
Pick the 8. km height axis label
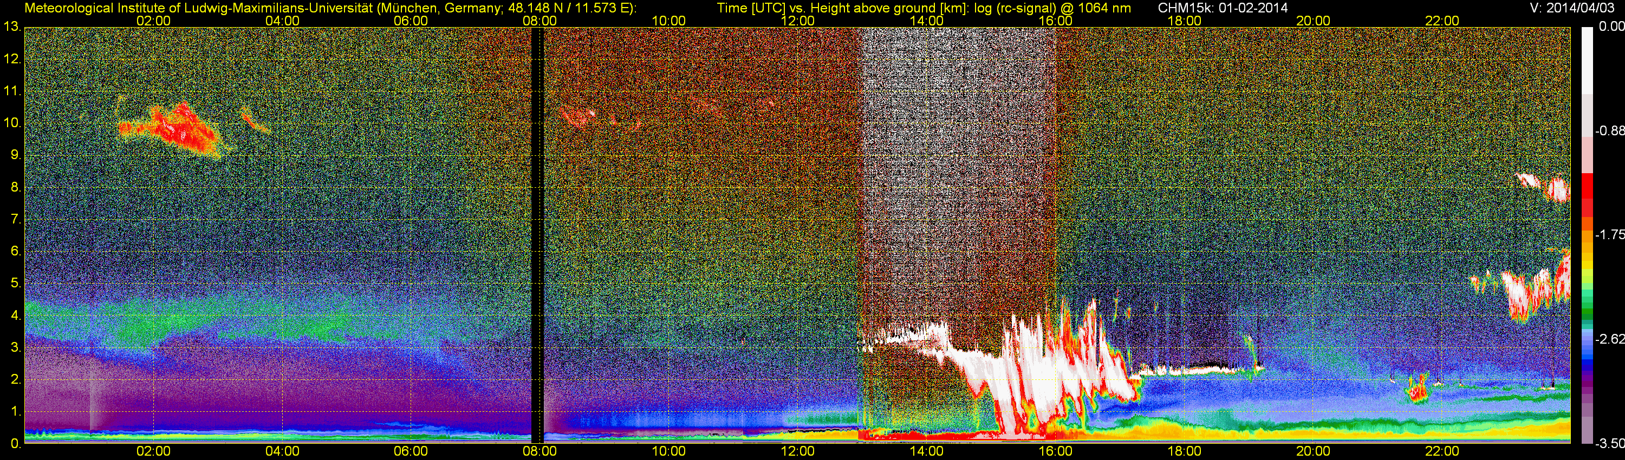[16, 187]
